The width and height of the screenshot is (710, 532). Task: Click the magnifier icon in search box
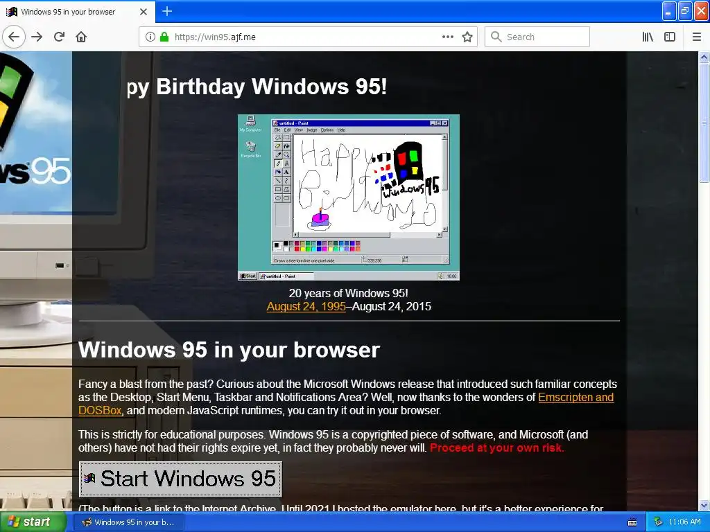coord(496,37)
